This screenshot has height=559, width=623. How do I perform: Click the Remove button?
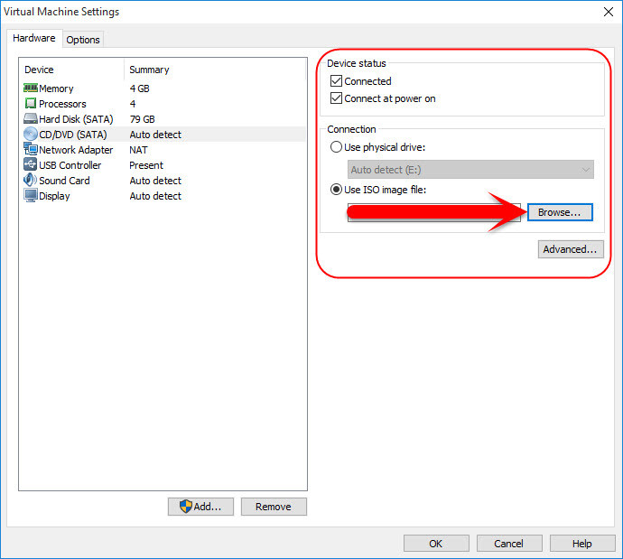click(x=274, y=507)
